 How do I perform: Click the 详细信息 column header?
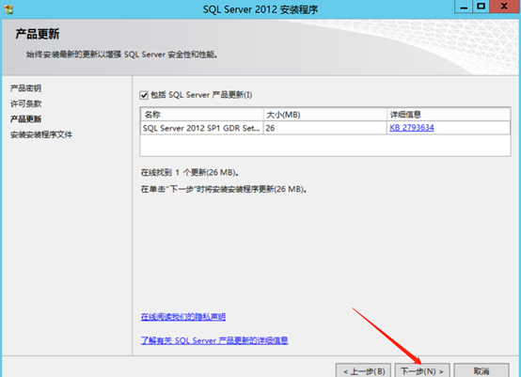tap(449, 115)
